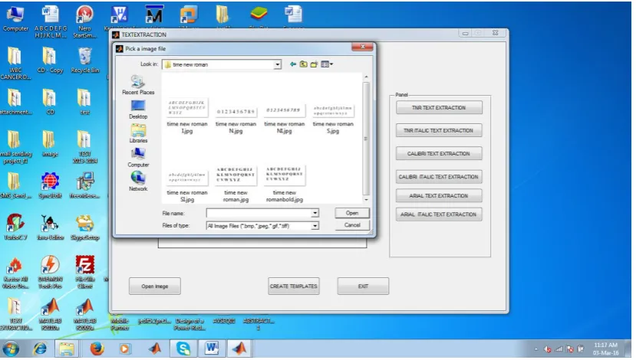Image resolution: width=636 pixels, height=360 pixels.
Task: Open Internet Explorer from taskbar
Action: point(40,349)
